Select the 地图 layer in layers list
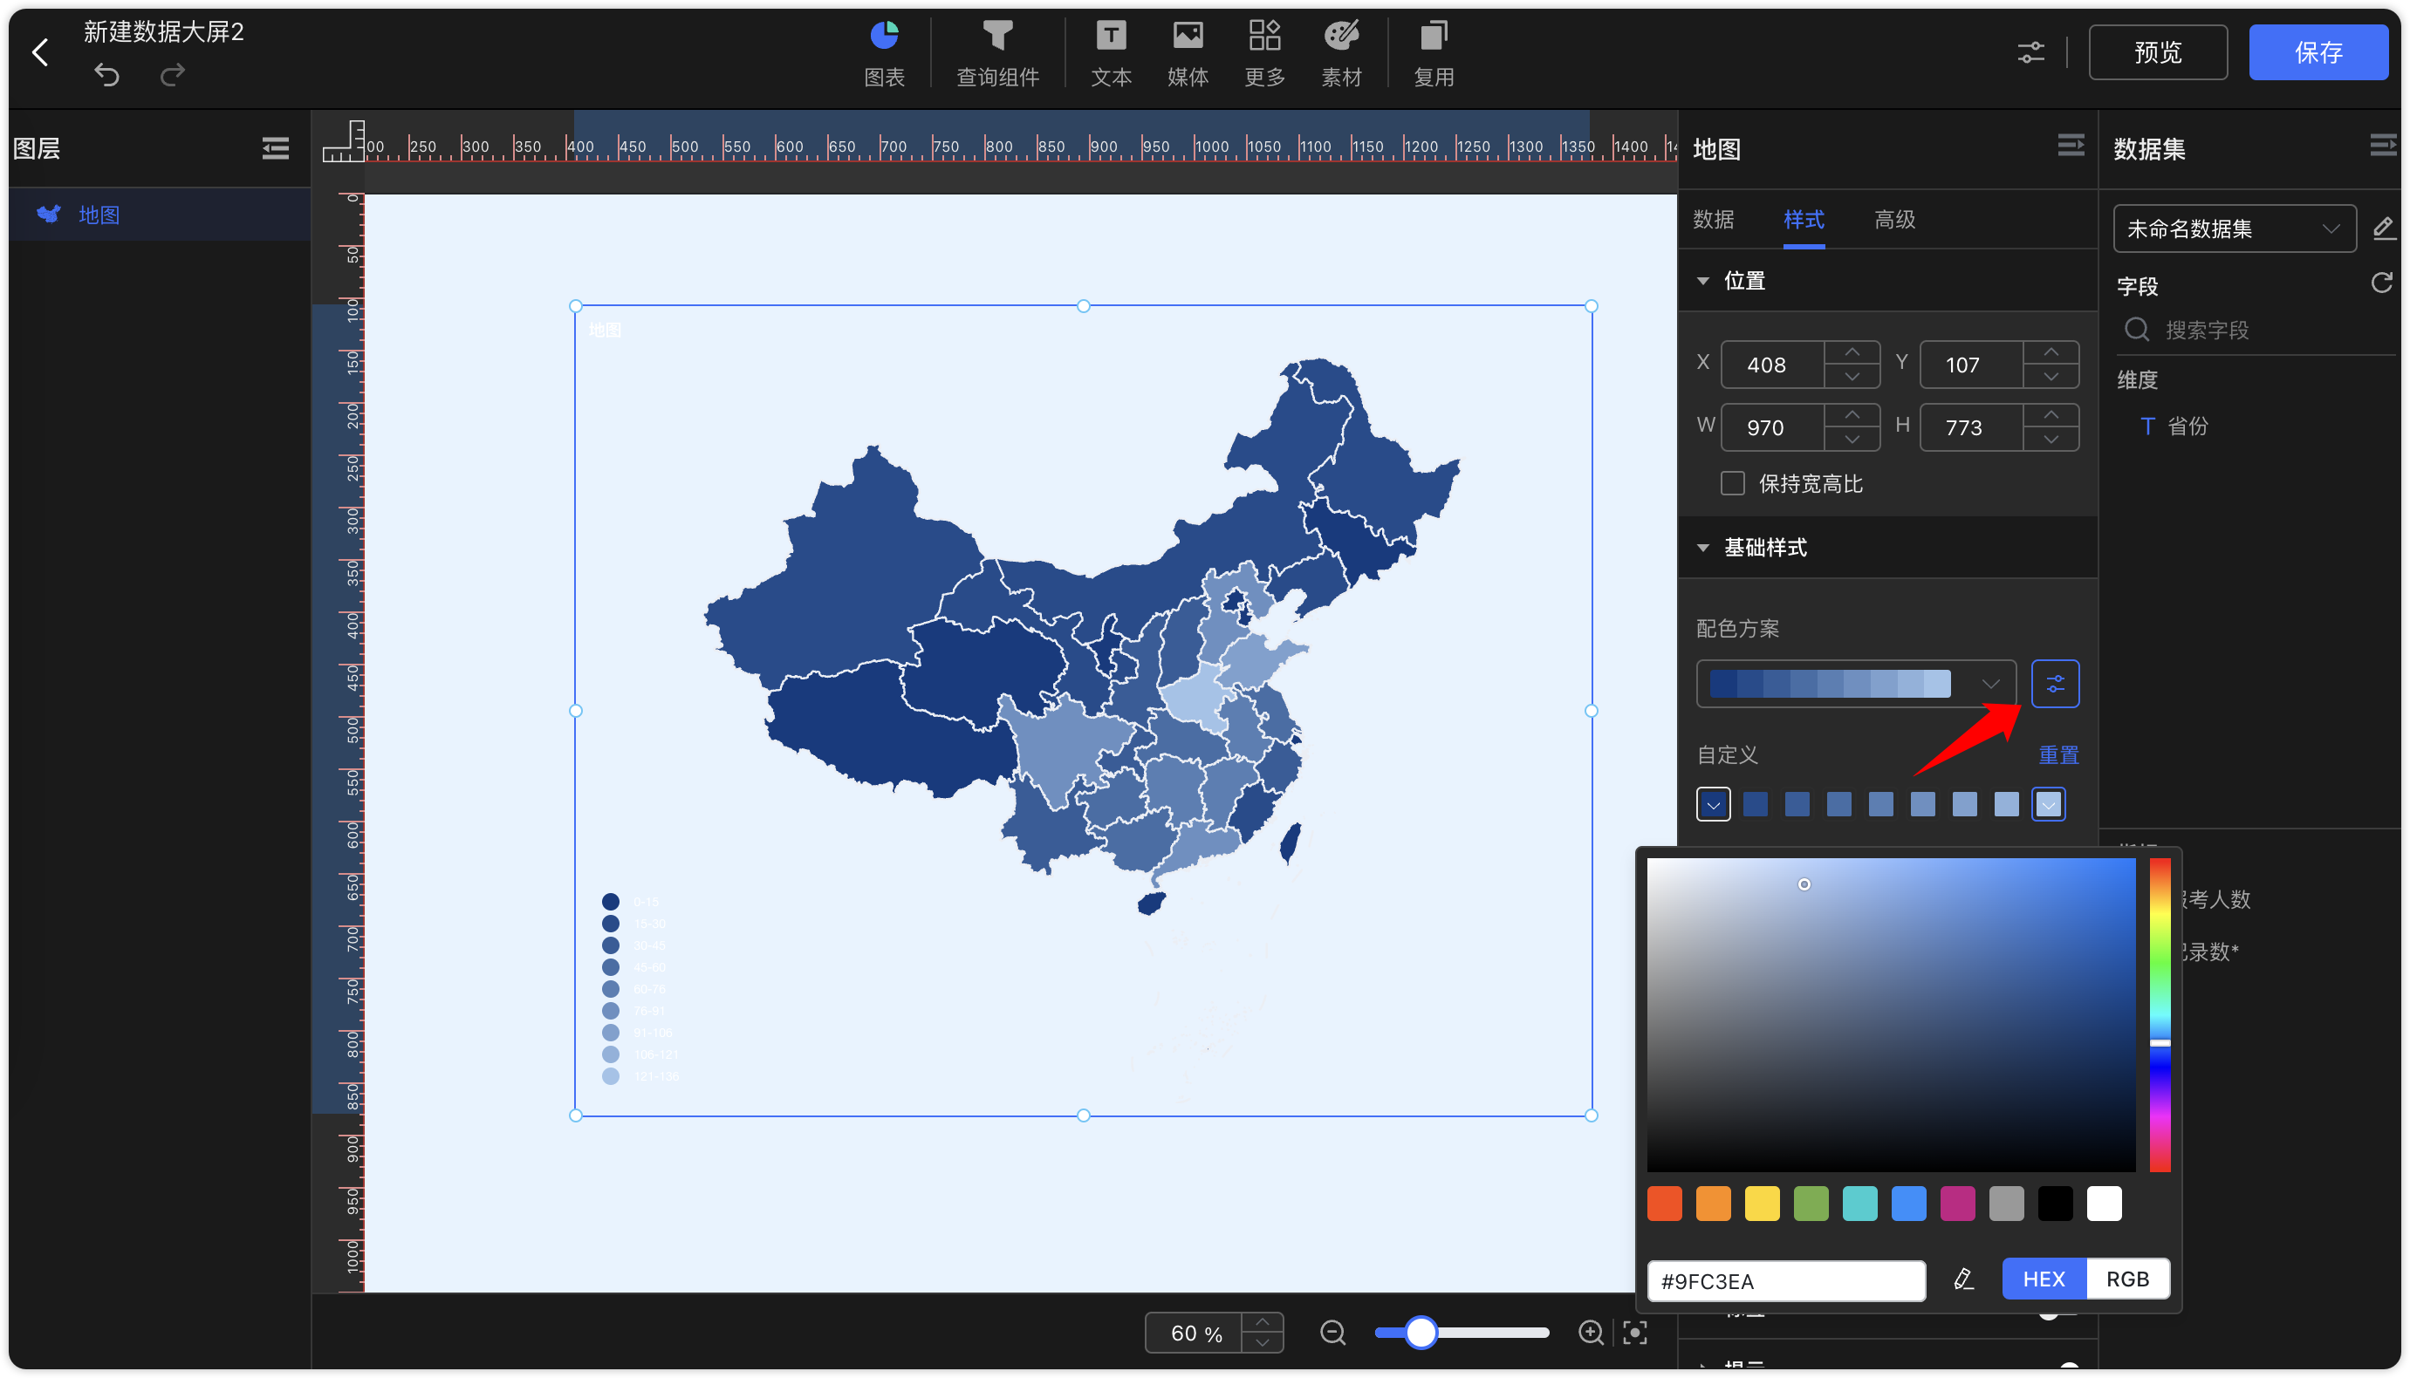This screenshot has height=1378, width=2410. pos(160,215)
